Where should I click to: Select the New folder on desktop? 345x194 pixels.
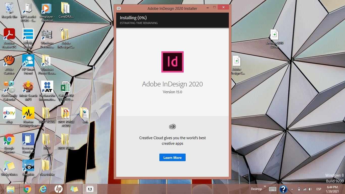(47, 168)
